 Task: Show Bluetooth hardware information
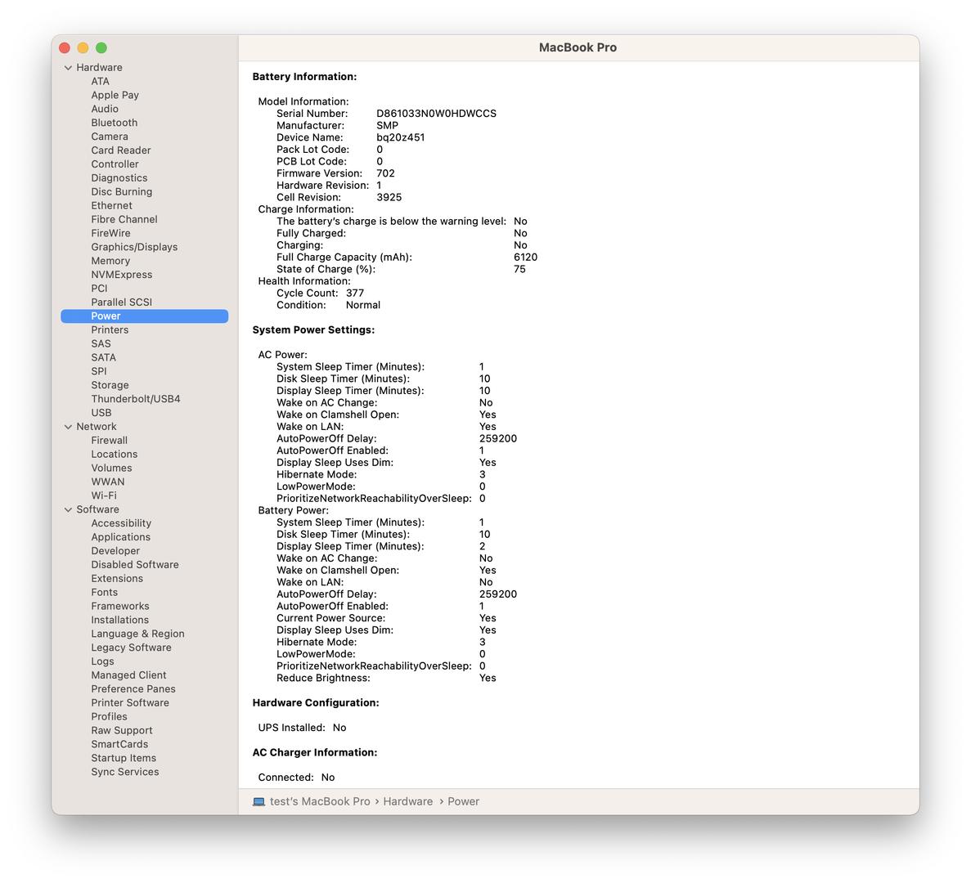point(115,123)
